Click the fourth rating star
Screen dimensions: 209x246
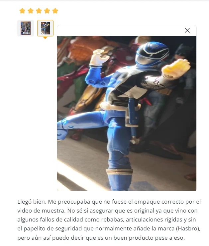click(47, 11)
